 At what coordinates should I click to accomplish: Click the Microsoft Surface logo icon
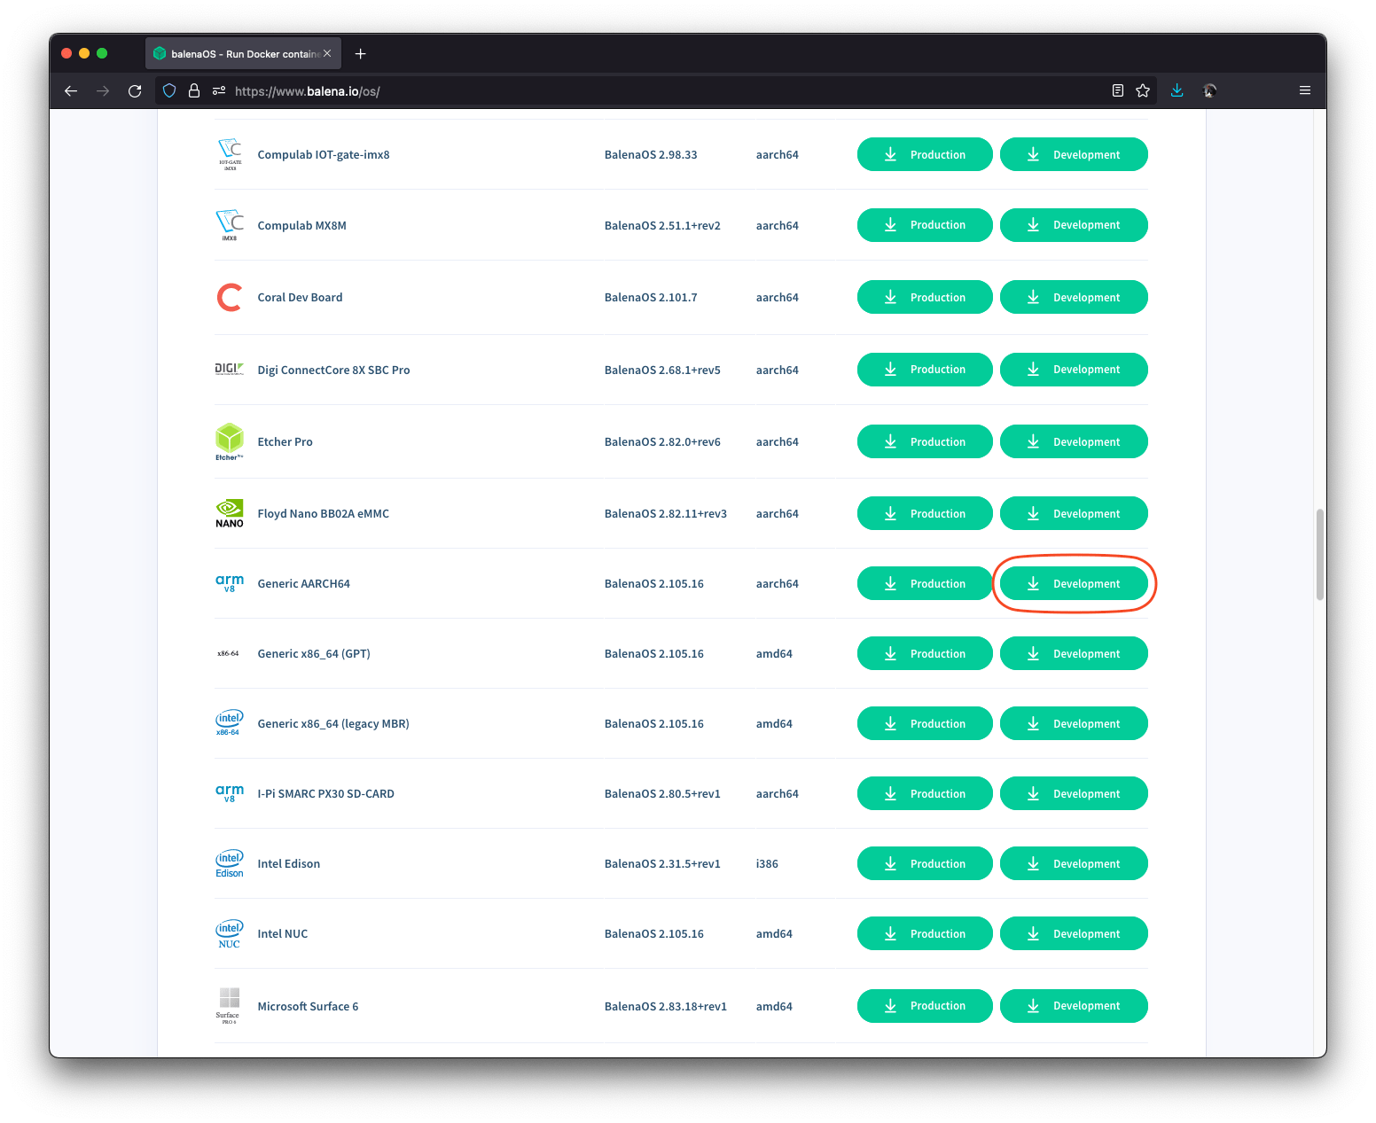(229, 1005)
